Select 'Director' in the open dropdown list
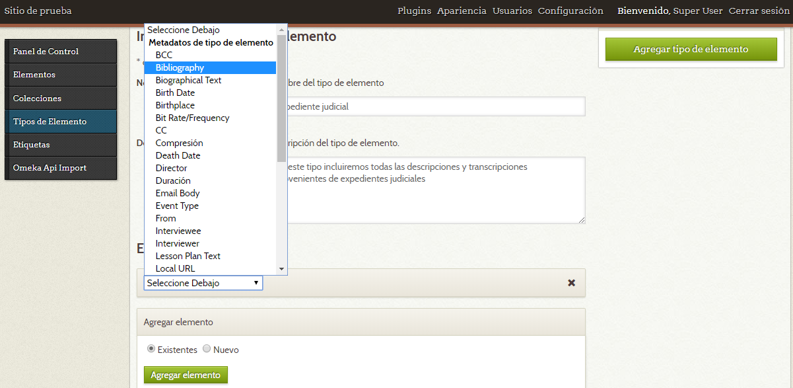 pyautogui.click(x=171, y=167)
